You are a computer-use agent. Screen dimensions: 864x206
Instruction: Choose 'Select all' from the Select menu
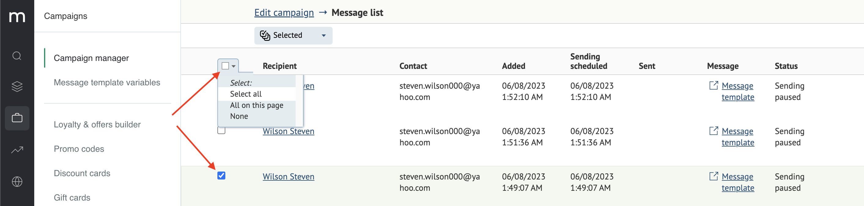(x=246, y=94)
